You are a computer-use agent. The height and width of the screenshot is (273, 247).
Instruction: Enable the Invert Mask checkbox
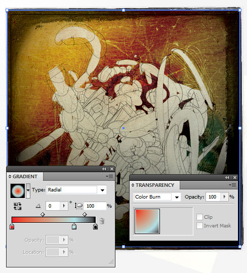(199, 226)
